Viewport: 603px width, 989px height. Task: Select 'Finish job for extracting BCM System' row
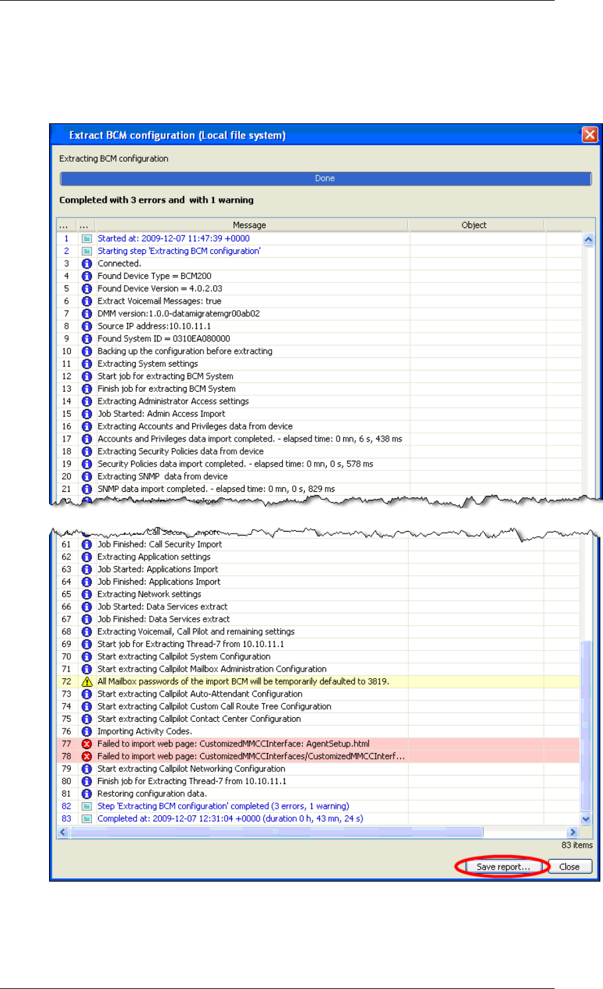point(319,389)
